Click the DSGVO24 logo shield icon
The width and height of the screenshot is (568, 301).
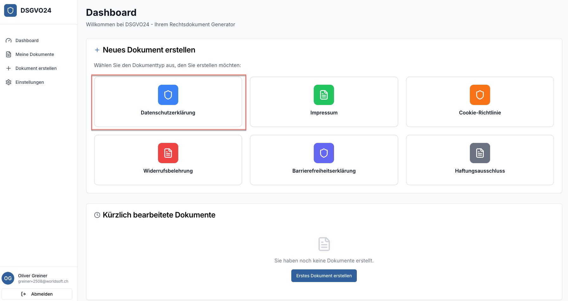(10, 10)
